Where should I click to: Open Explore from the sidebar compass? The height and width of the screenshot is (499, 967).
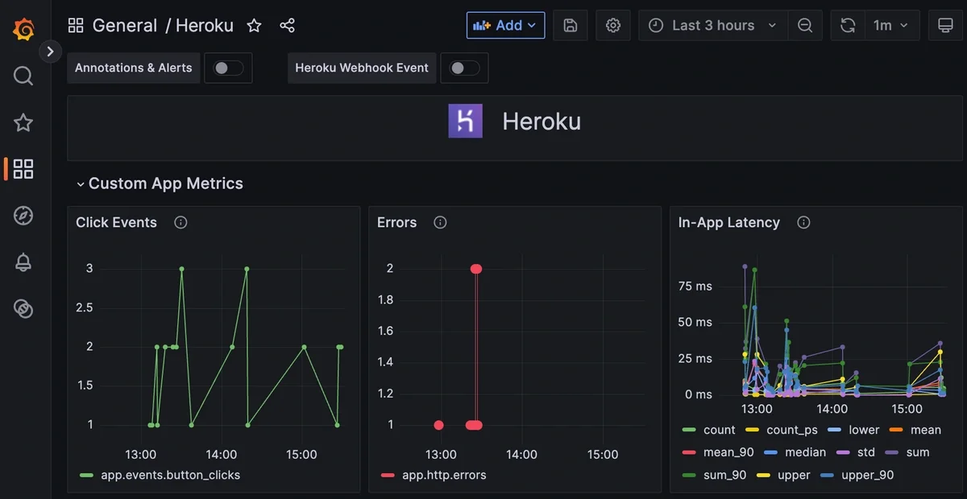click(23, 216)
